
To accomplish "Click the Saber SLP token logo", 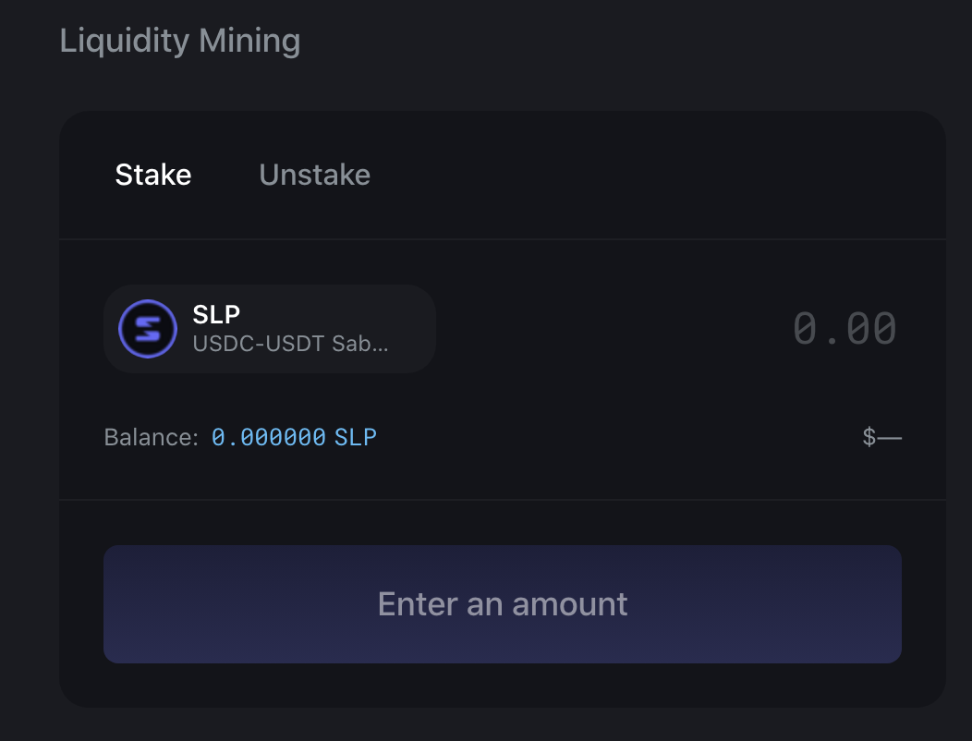I will click(x=148, y=329).
